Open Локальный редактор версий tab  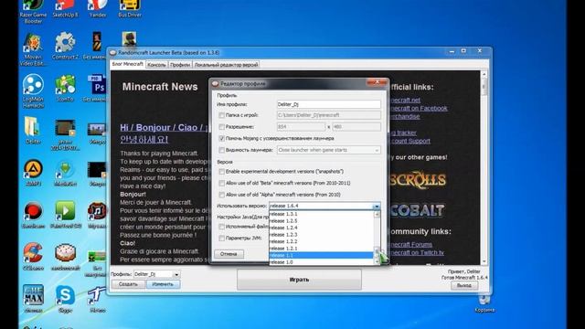226,65
